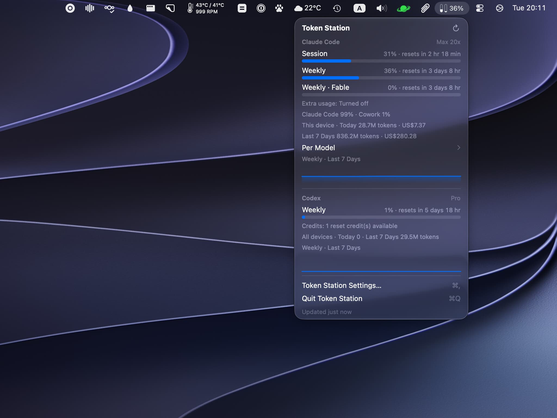This screenshot has height=418, width=557.
Task: Select Quit Token Station
Action: pyautogui.click(x=381, y=299)
